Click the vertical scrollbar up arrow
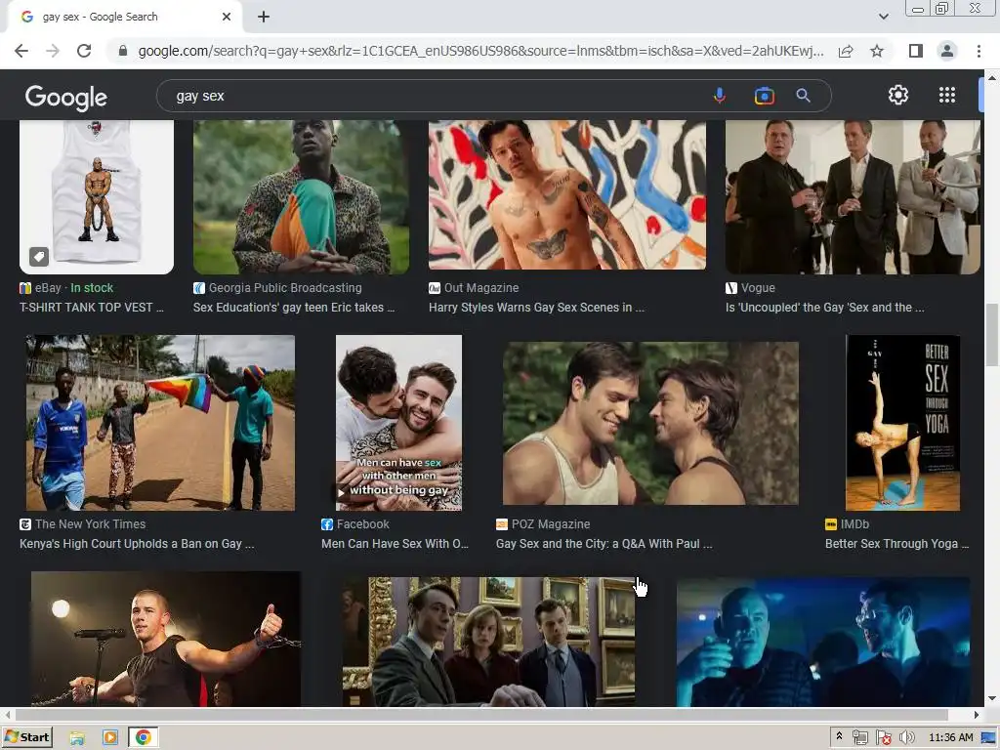This screenshot has width=1000, height=750. (992, 77)
